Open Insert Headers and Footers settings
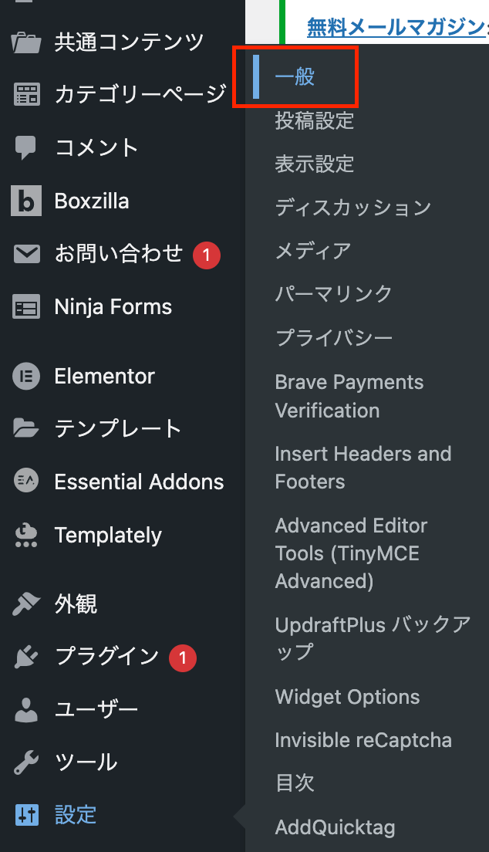 pyautogui.click(x=363, y=468)
